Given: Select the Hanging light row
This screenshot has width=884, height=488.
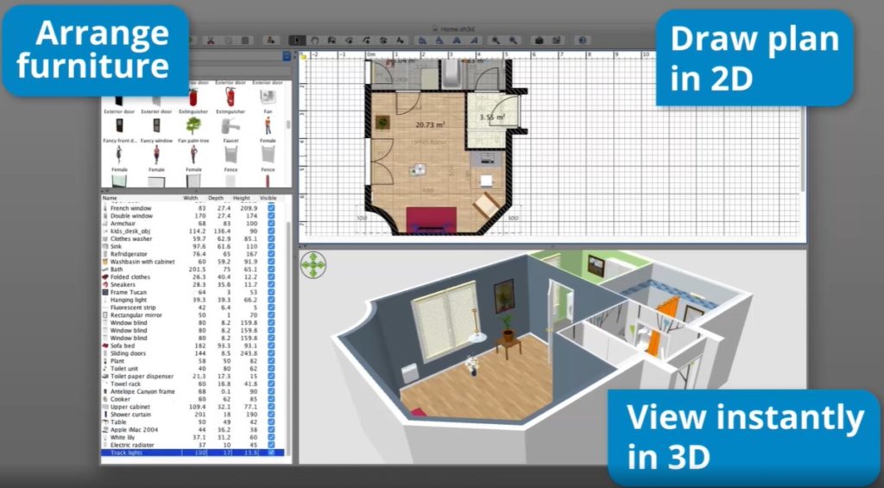Looking at the screenshot, I should (x=193, y=300).
